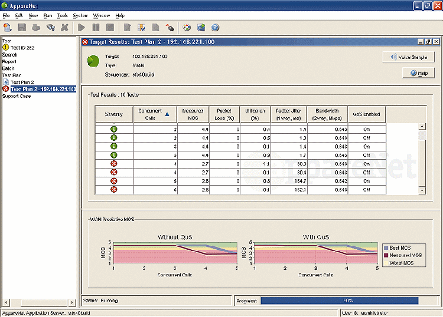Click the Worst MOS legend color swatch

(x=386, y=263)
